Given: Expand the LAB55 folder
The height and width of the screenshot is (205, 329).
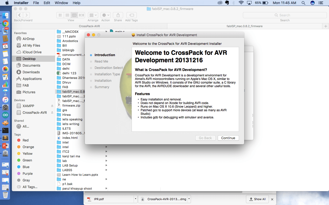Looking at the screenshot, I should click(106, 170).
